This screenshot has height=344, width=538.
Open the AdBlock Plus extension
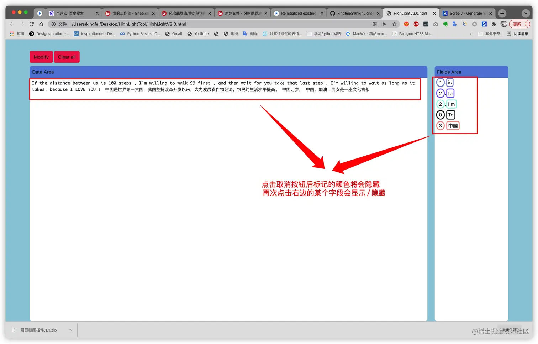416,24
